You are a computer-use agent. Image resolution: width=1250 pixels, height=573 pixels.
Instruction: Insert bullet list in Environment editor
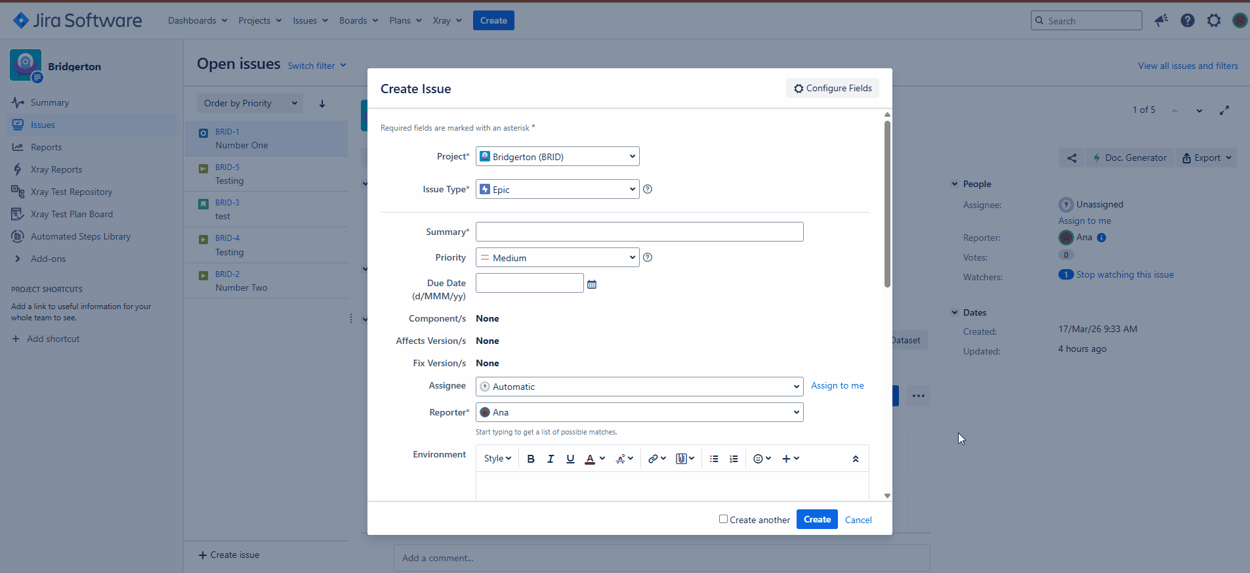coord(714,459)
